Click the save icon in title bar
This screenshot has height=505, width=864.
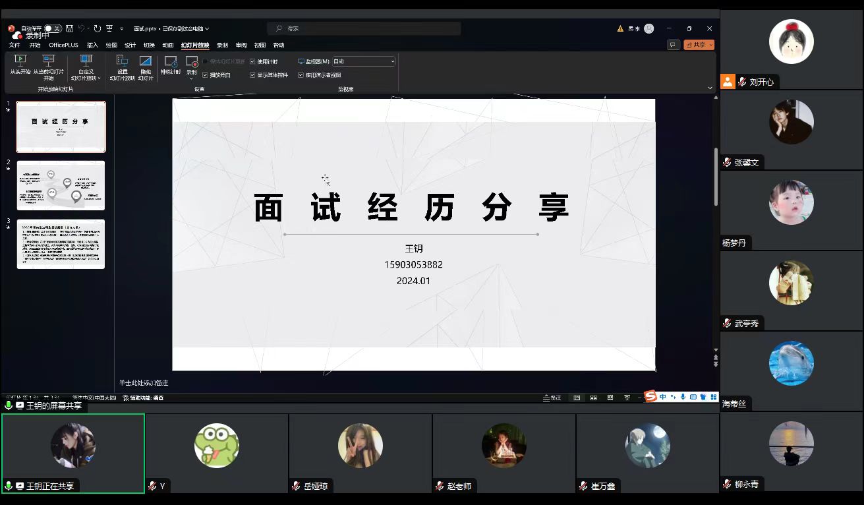tap(69, 28)
